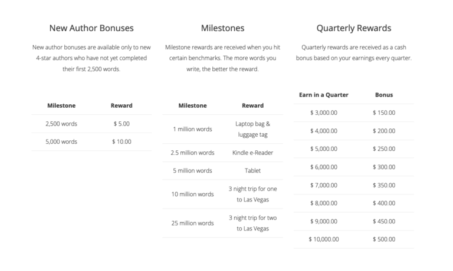Click Laptop bag & luggage tag reward
This screenshot has height=271, width=453.
pyautogui.click(x=252, y=129)
